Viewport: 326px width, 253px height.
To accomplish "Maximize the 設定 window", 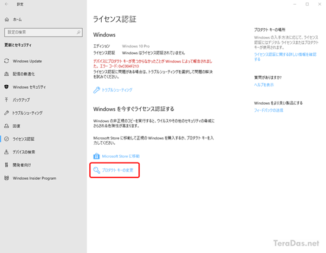I will click(307, 4).
